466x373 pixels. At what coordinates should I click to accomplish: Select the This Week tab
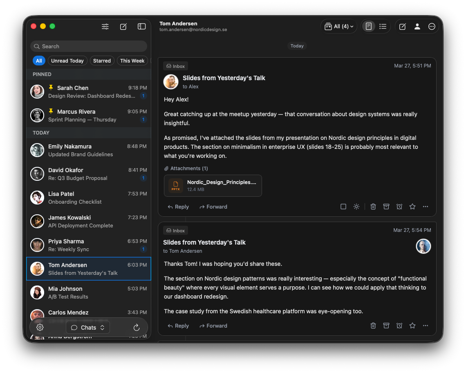point(132,61)
